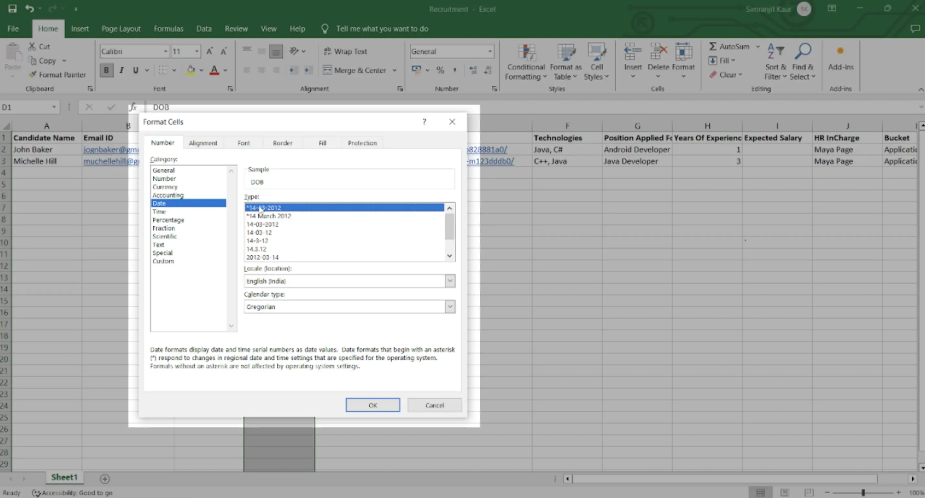
Task: Click the AutoSum sigma icon
Action: point(713,46)
